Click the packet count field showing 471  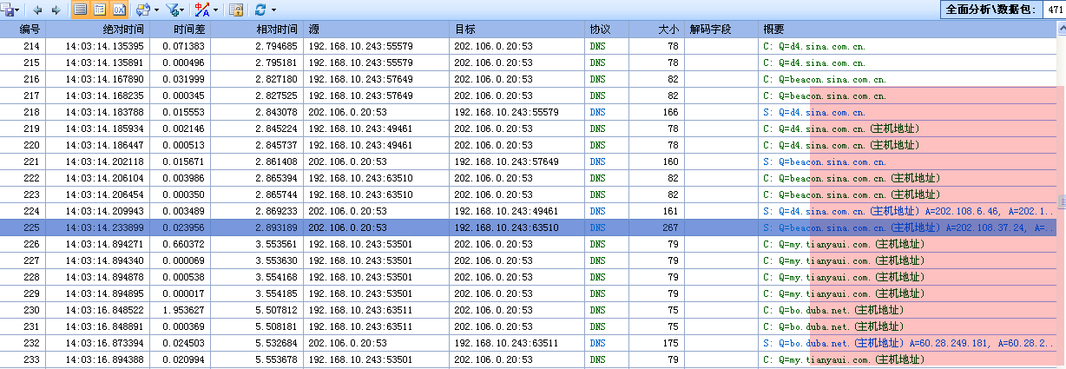(x=1054, y=10)
